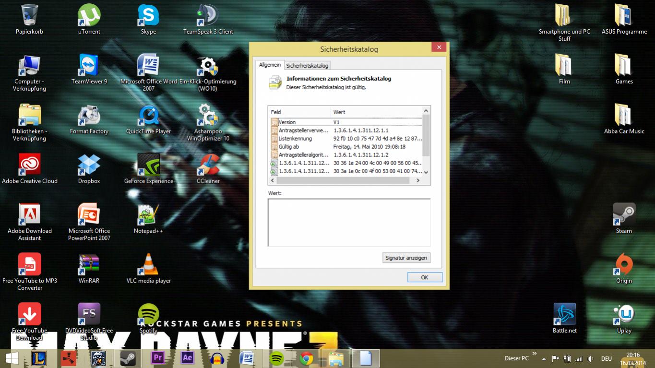Switch to the Allgemein tab
The image size is (655, 368).
tap(270, 65)
